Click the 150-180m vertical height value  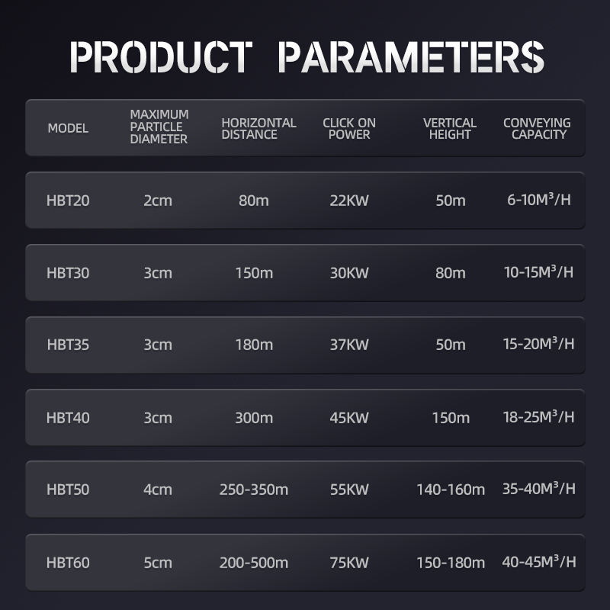pyautogui.click(x=451, y=563)
